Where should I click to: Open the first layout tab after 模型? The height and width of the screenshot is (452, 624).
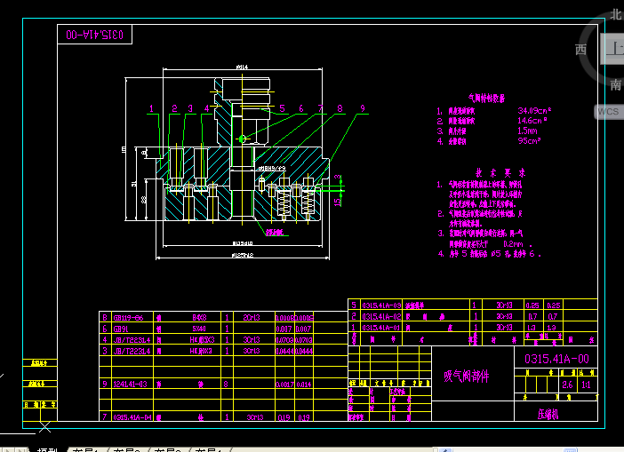click(87, 449)
